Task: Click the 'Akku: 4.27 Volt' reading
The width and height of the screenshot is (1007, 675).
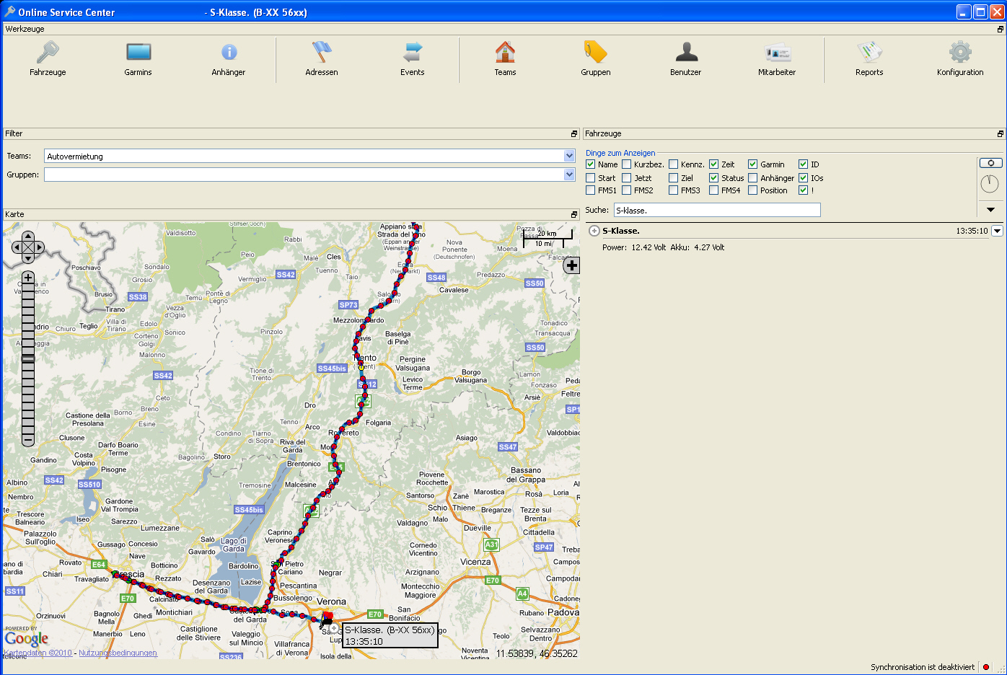Action: coord(698,247)
